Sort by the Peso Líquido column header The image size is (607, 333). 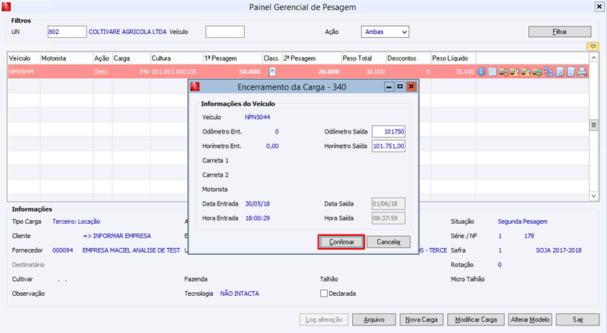450,58
